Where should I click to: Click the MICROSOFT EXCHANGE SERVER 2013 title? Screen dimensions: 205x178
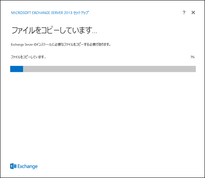pos(50,13)
